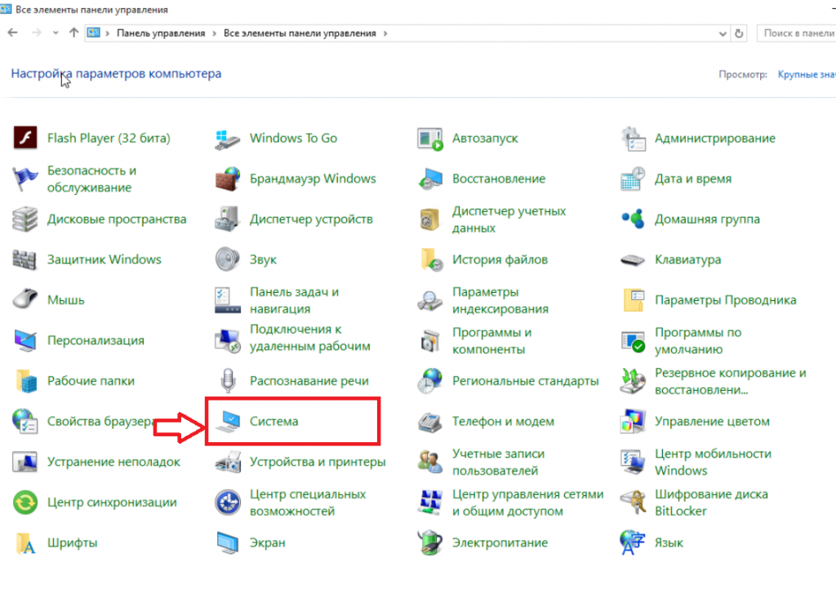Open the Персонализация monitor icon

[x=25, y=340]
